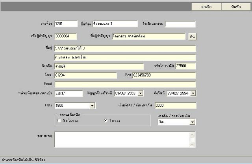Screen dimensions: 252x164
Task: Click the room name field ห้องลมแรง 1
Action: click(x=115, y=24)
